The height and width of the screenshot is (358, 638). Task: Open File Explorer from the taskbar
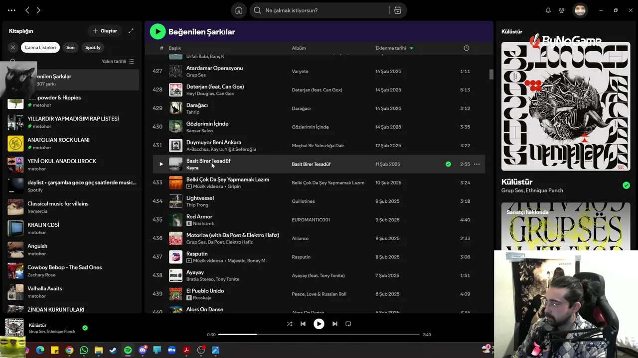pos(99,351)
